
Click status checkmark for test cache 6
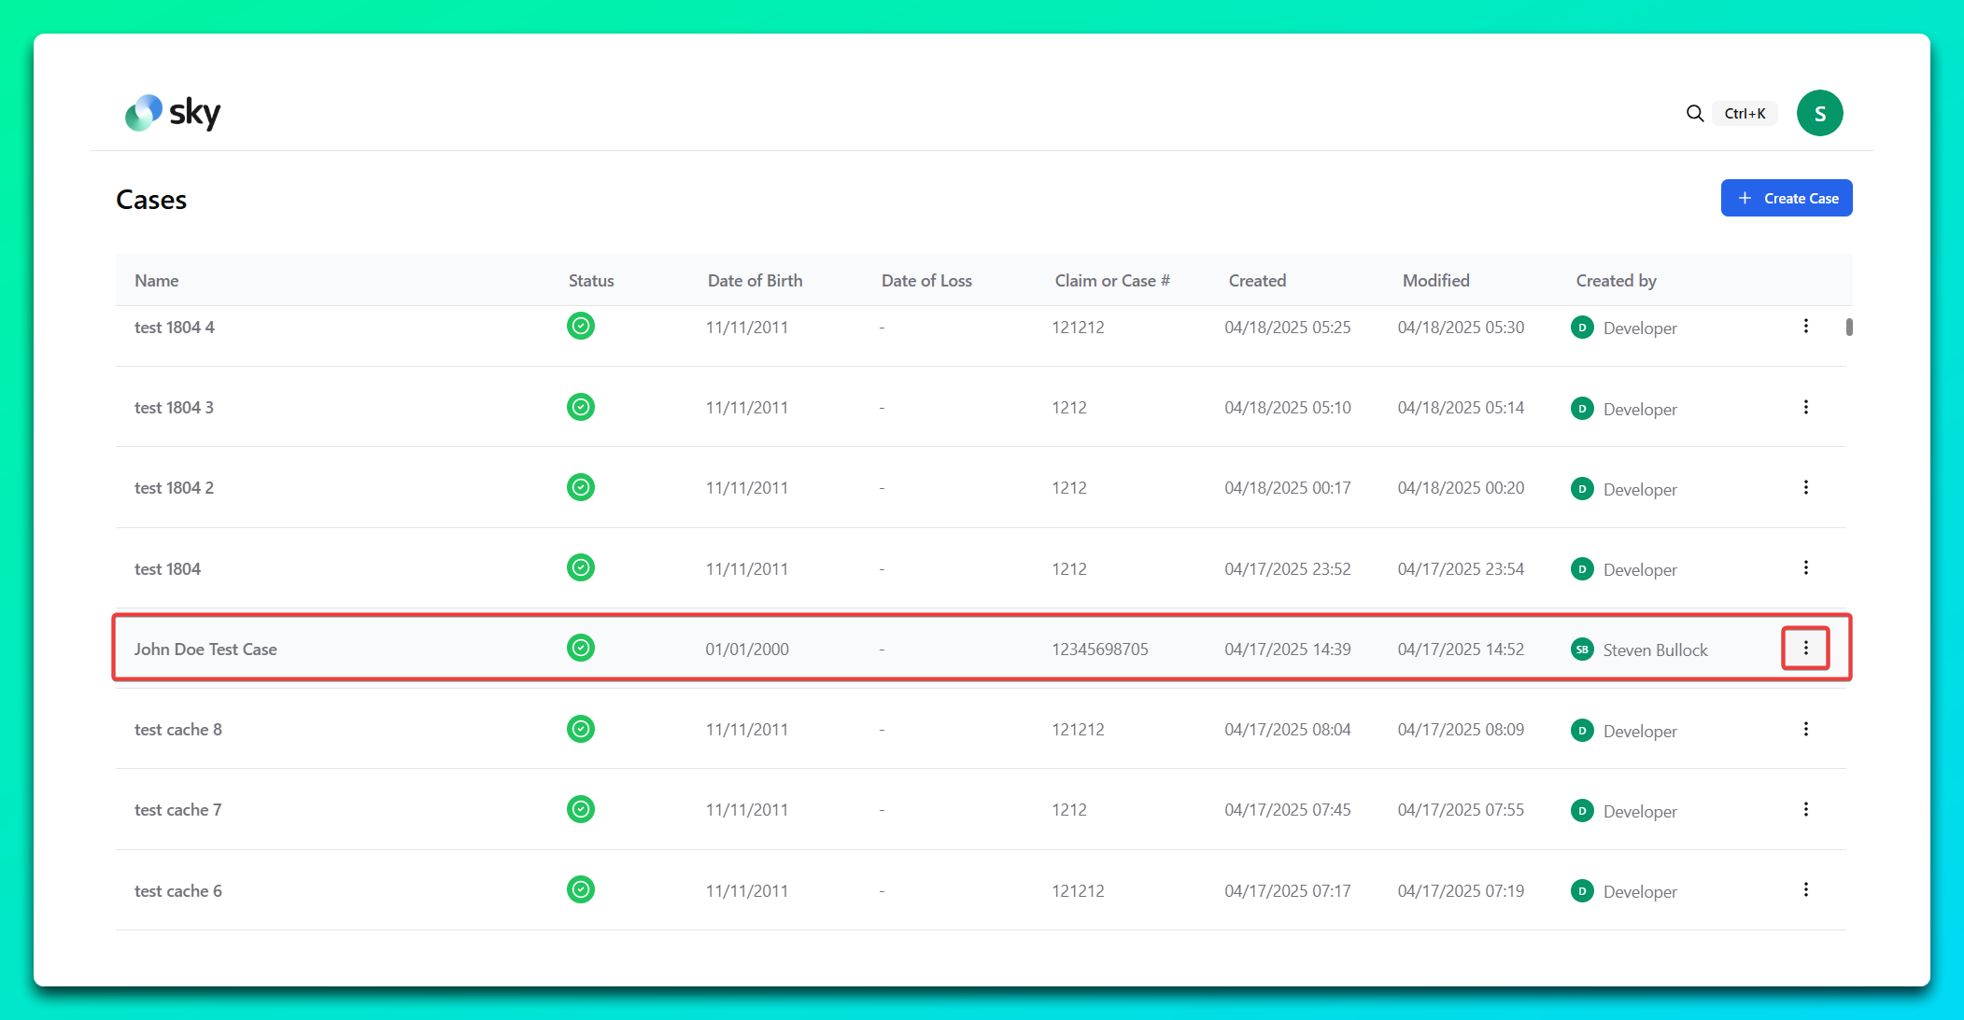pyautogui.click(x=580, y=889)
